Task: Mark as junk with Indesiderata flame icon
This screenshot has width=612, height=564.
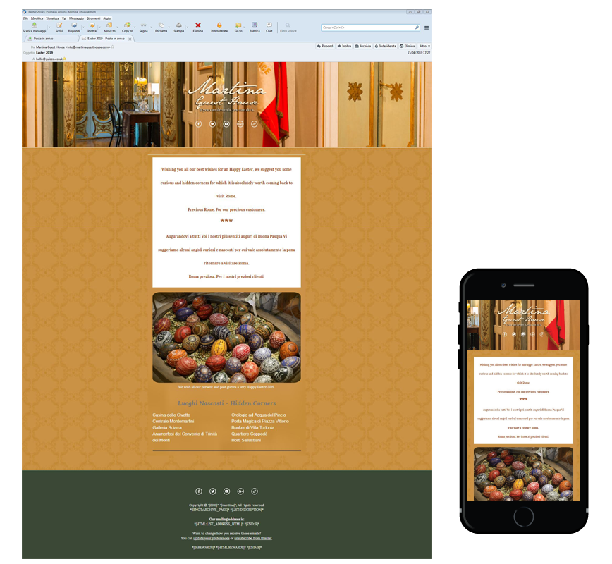Action: 219,26
